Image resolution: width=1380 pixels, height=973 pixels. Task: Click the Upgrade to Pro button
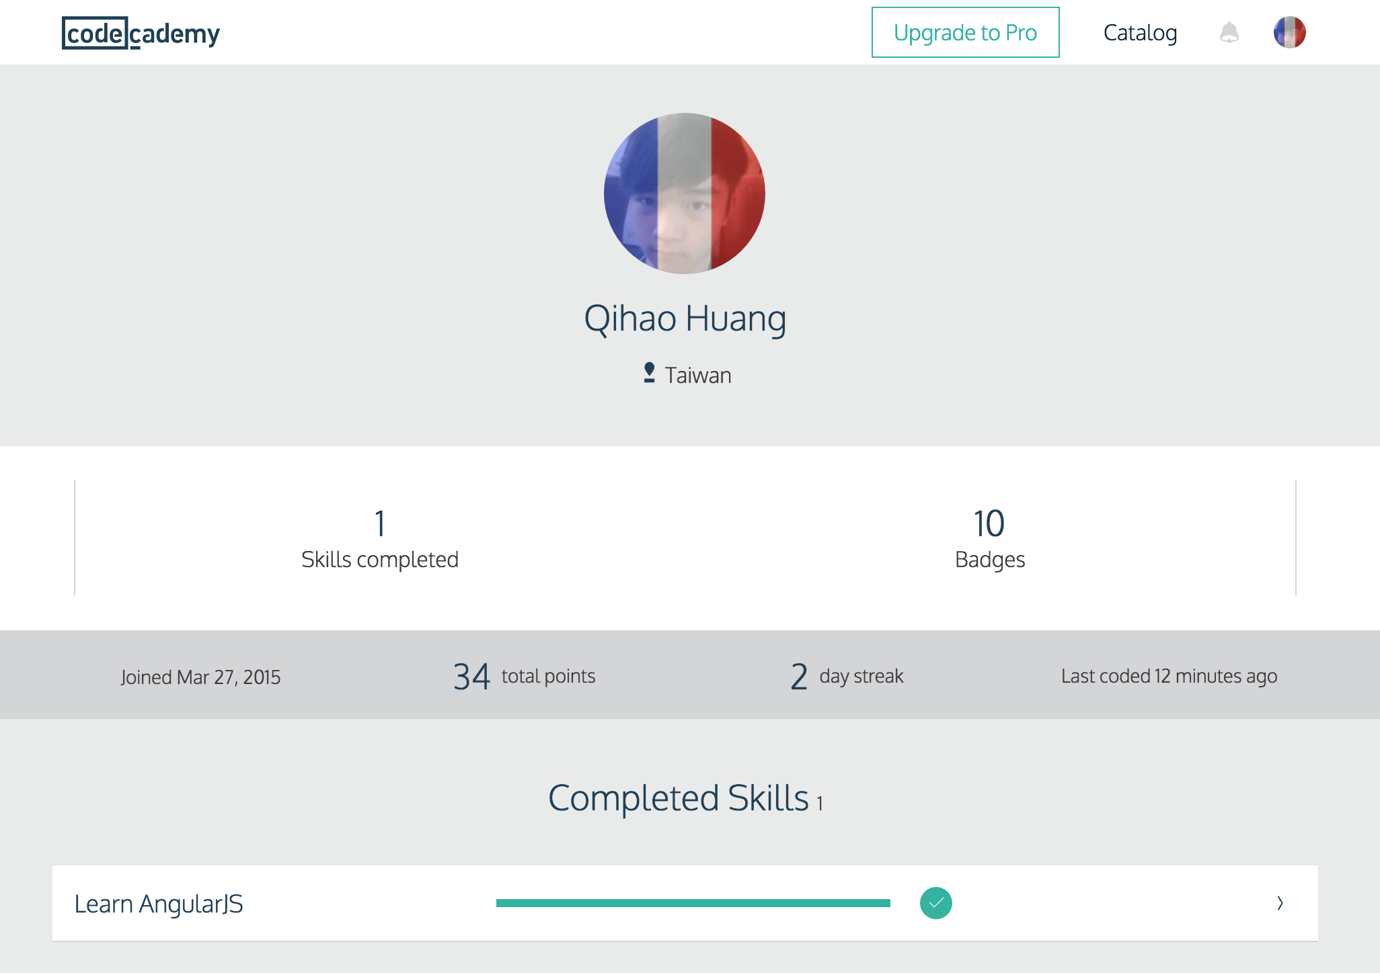click(965, 32)
